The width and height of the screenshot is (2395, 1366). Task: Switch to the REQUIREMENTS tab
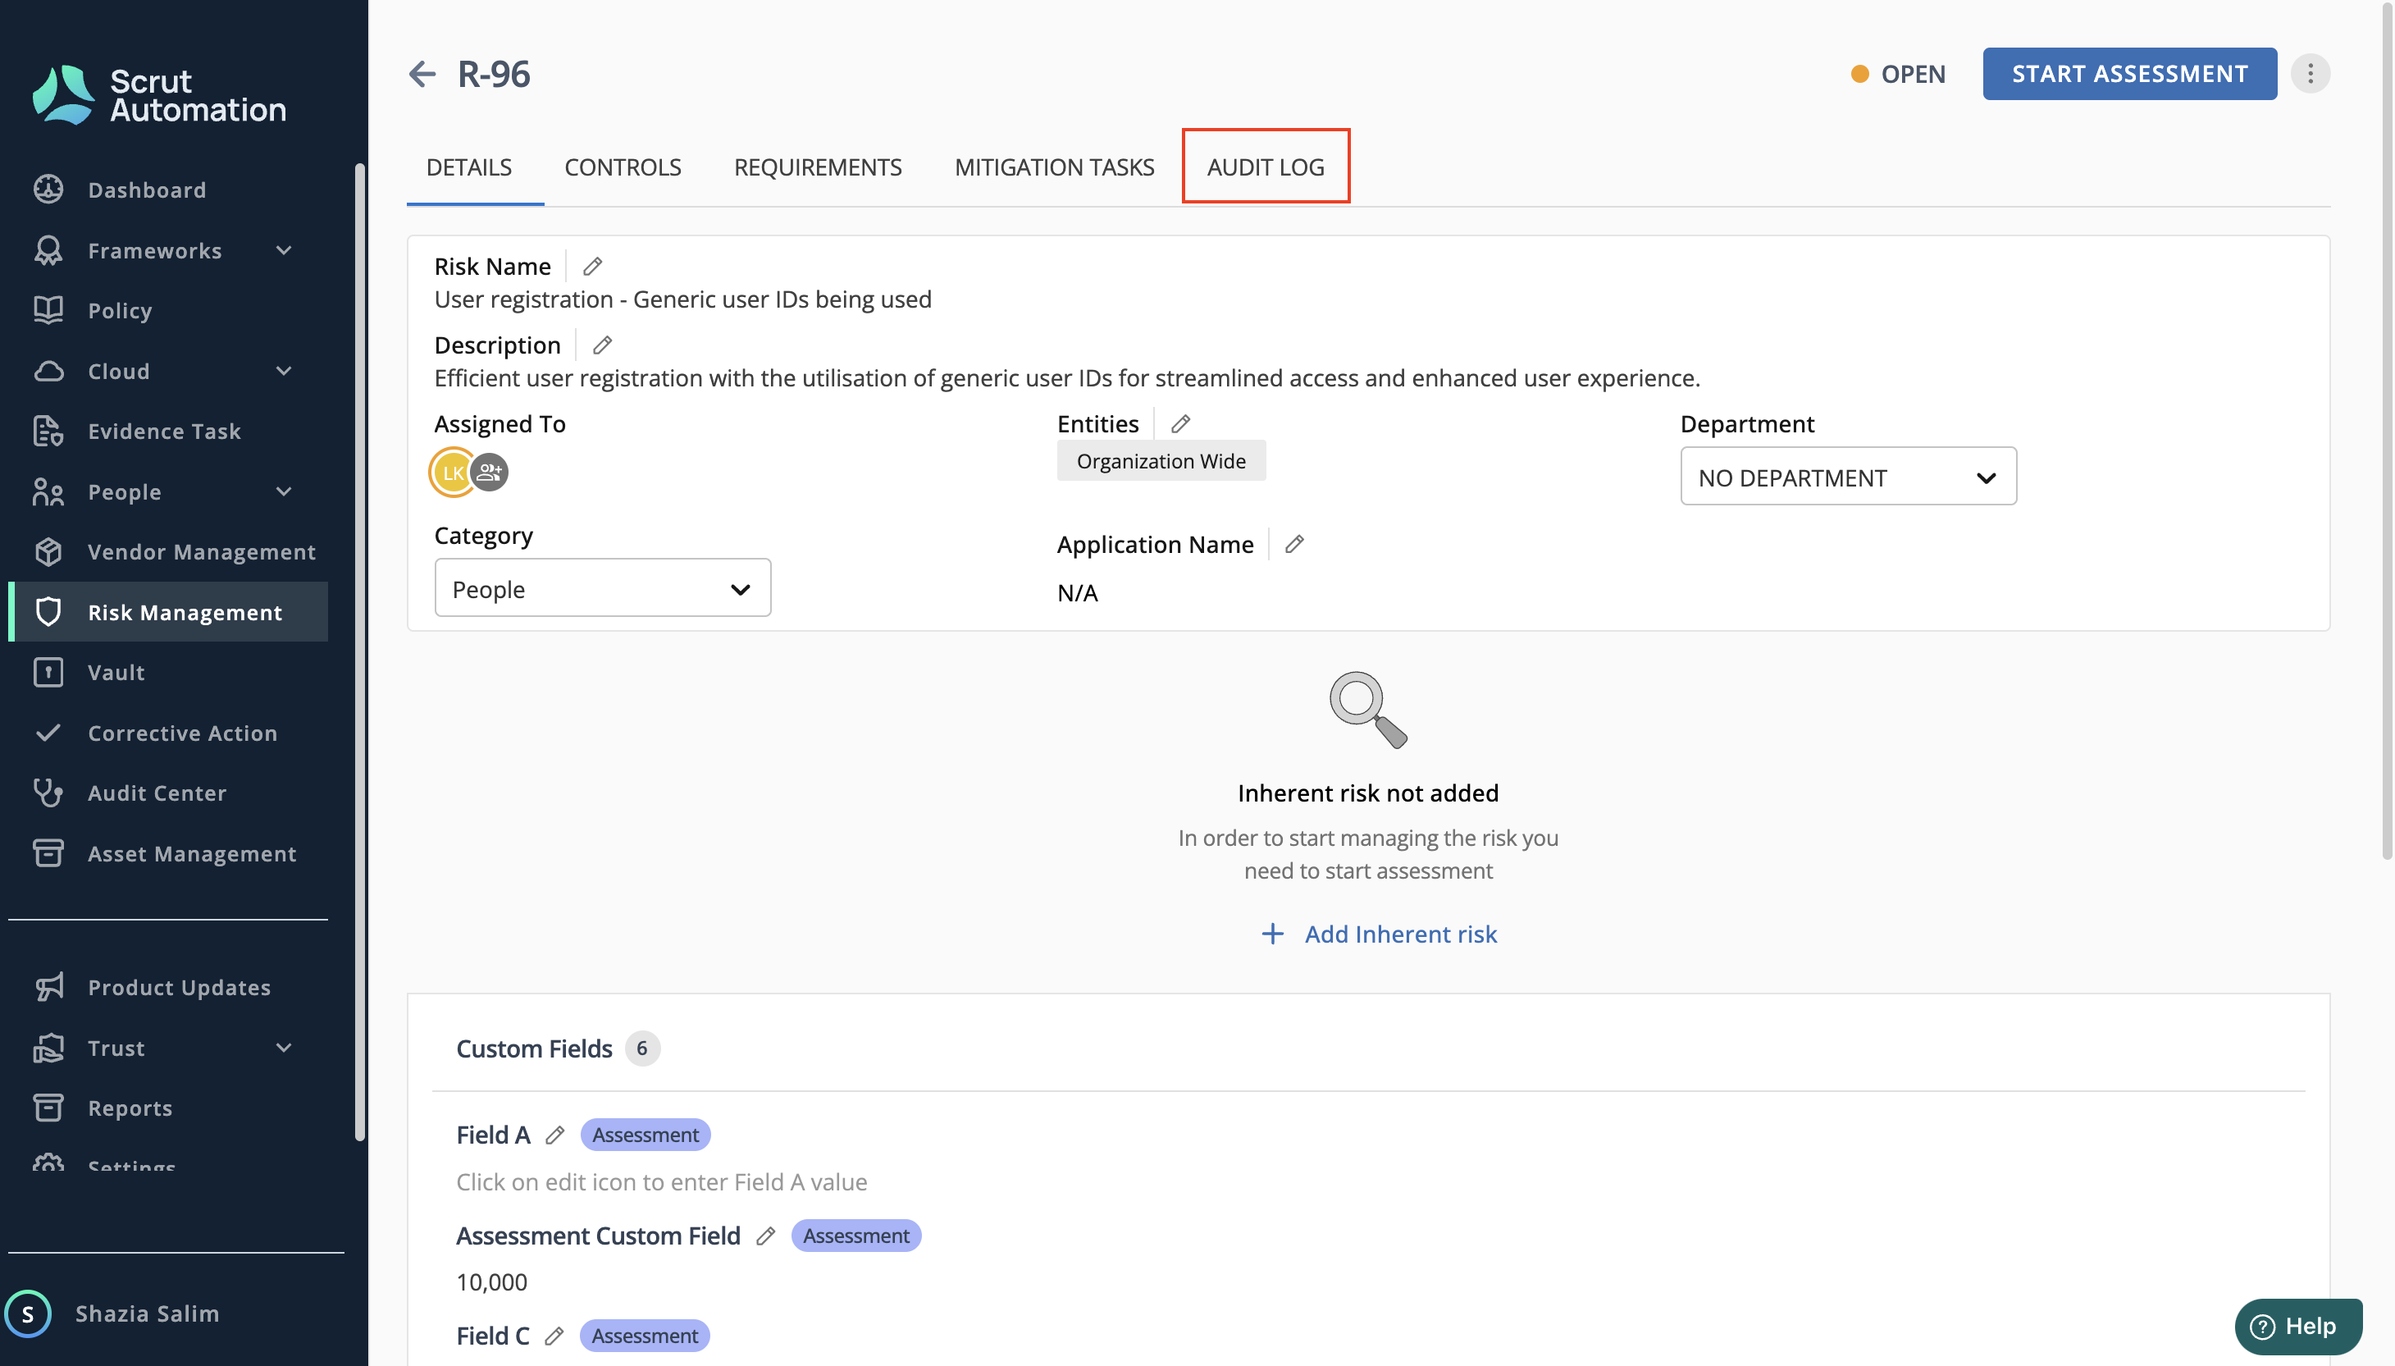pos(818,167)
